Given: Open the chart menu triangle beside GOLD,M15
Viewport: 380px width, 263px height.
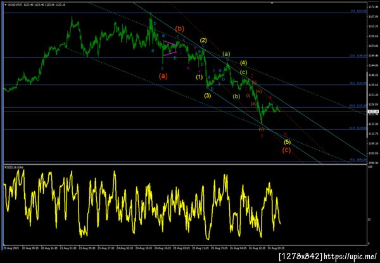Looking at the screenshot, I should [x=6, y=4].
